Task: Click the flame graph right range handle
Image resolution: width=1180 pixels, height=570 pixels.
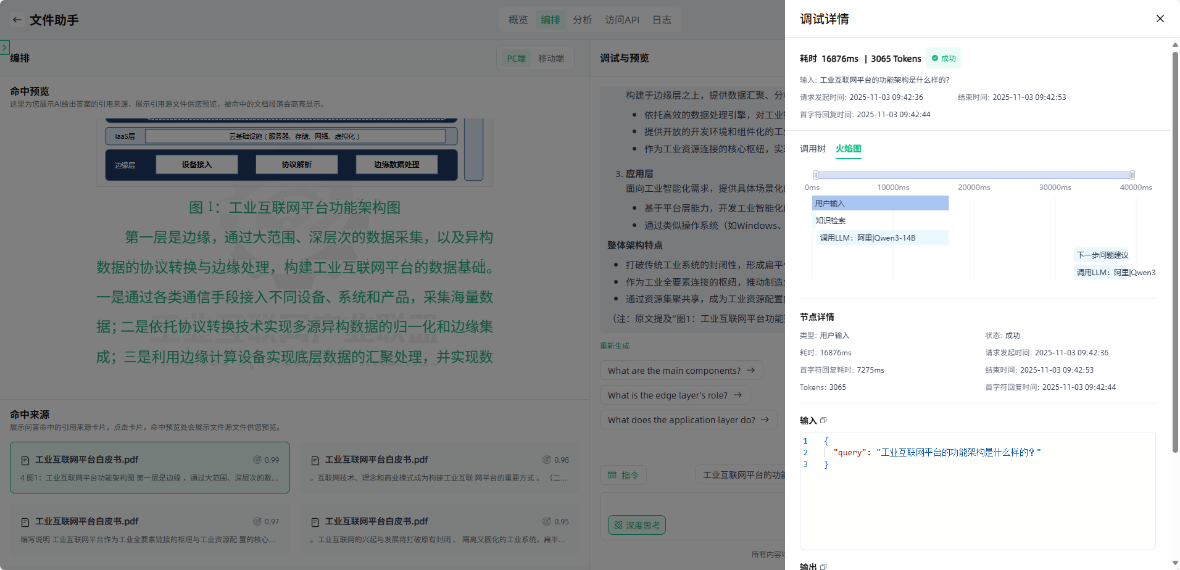Action: [1132, 175]
